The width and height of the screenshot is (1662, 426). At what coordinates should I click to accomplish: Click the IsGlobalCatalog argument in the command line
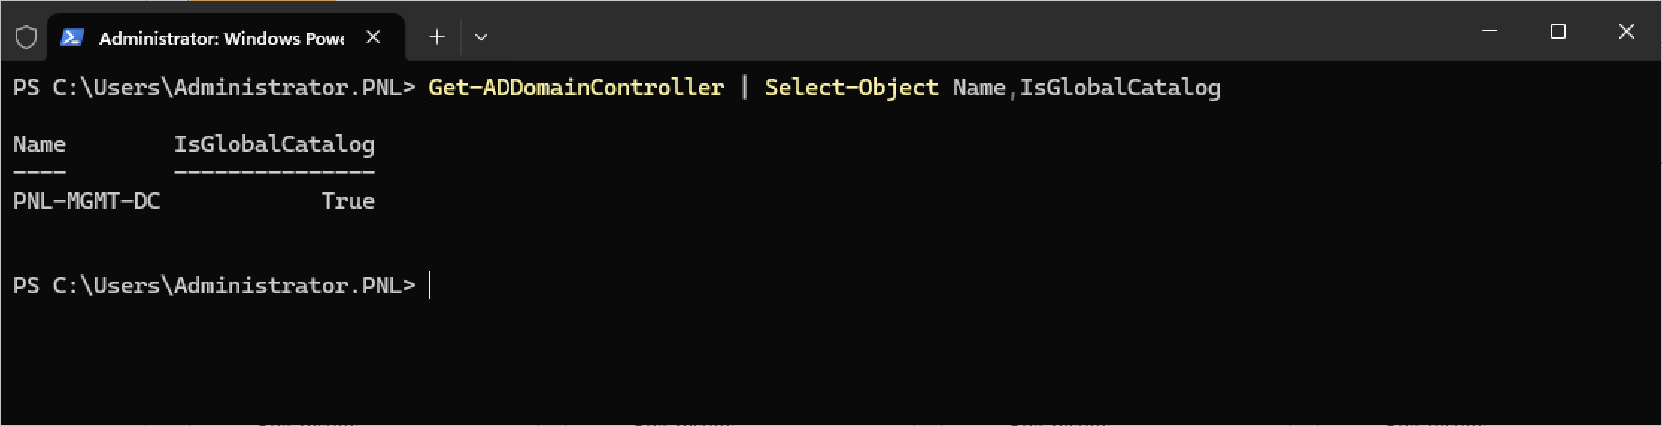[1120, 88]
